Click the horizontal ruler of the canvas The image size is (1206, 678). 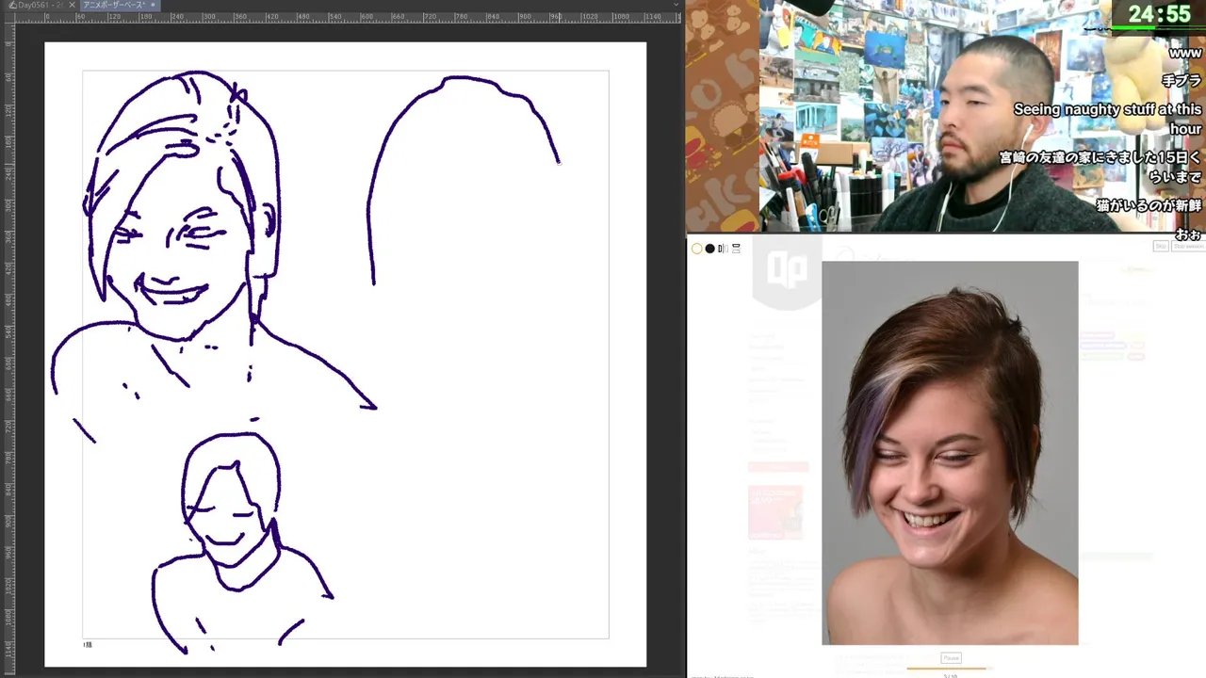point(349,17)
